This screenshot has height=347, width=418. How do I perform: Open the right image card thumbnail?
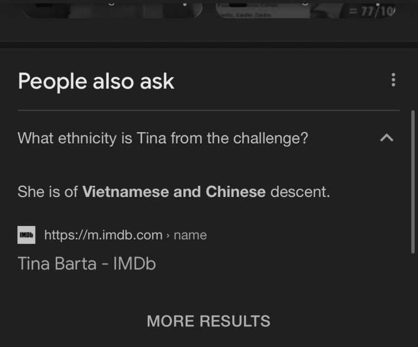[307, 8]
